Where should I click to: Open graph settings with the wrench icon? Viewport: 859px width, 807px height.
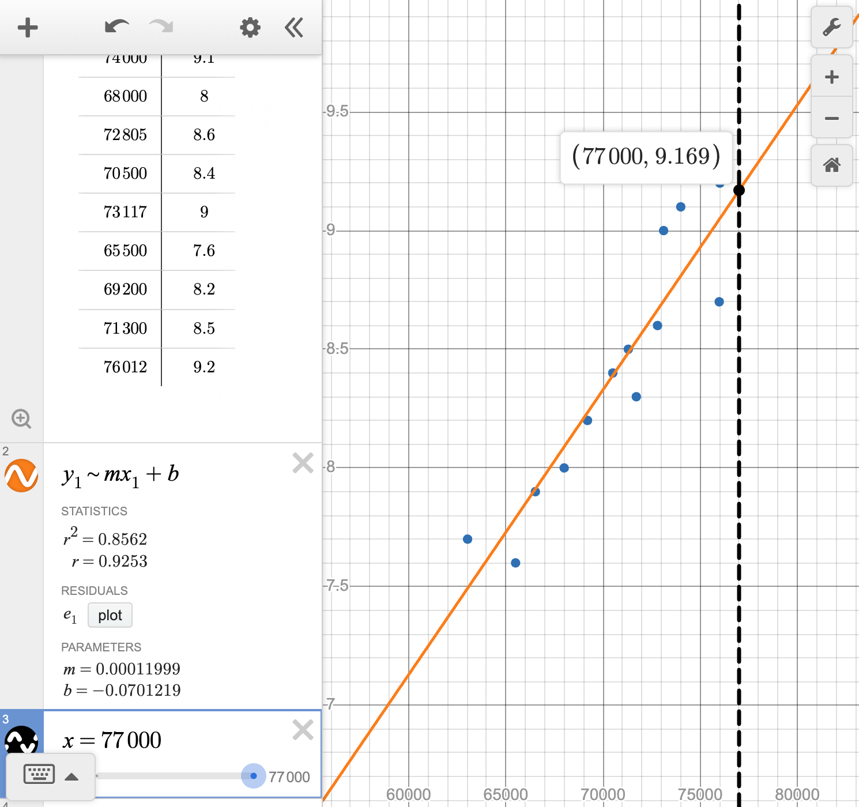coord(832,27)
